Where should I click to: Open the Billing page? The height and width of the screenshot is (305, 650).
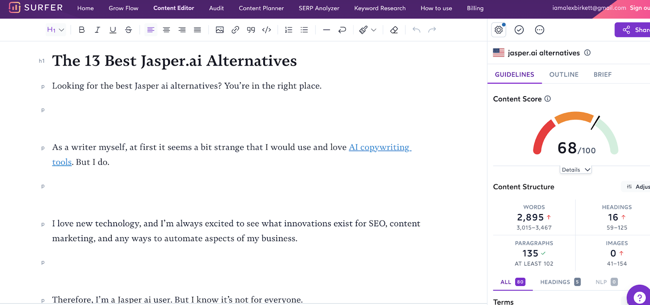pos(475,8)
